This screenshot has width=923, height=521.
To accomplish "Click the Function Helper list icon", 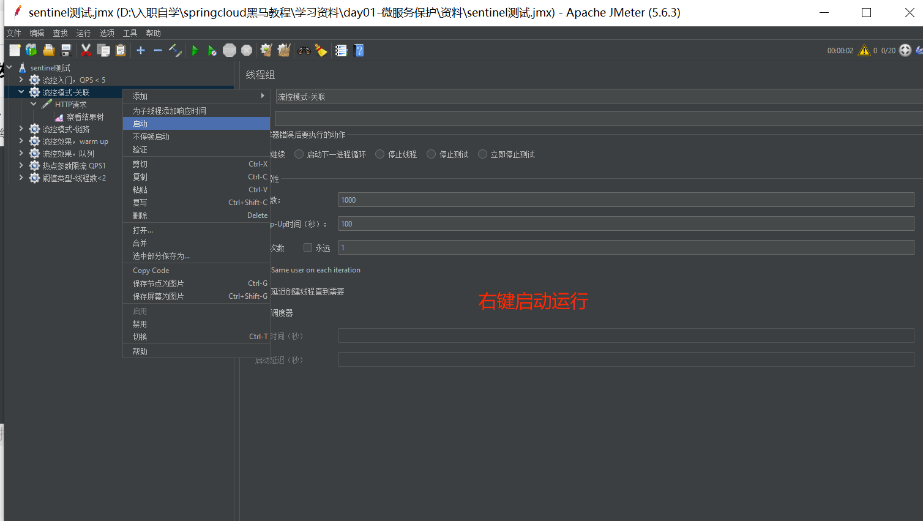I will tap(341, 50).
